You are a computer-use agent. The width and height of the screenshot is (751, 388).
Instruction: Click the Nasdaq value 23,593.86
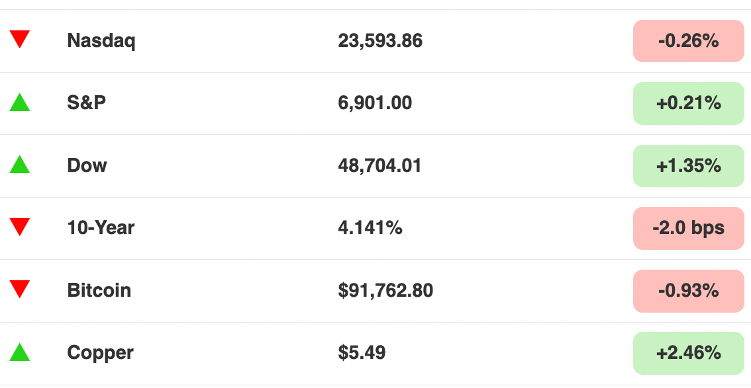(x=380, y=41)
